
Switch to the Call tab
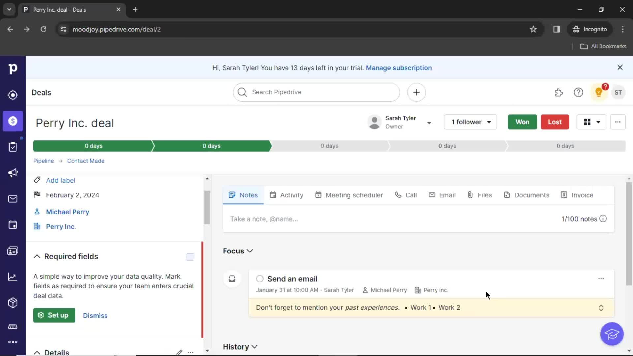406,195
